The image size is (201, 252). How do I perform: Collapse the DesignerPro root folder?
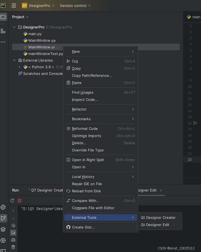point(14,27)
